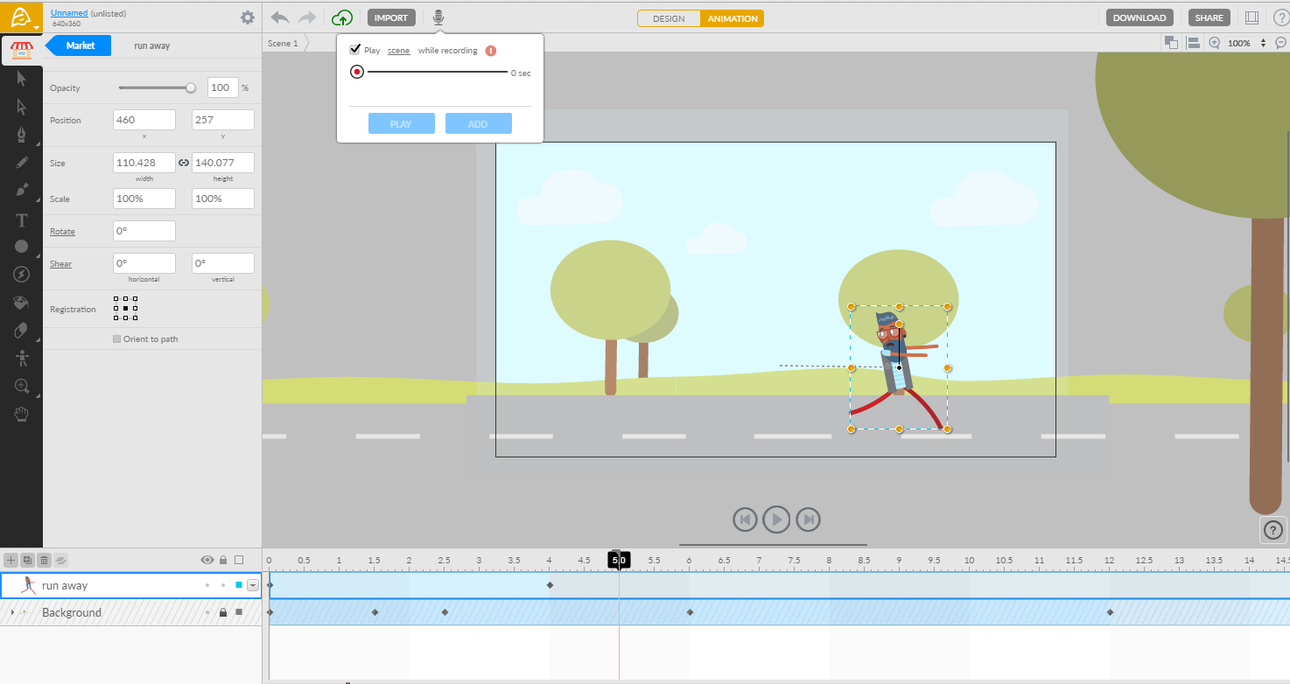Toggle outline mode for all layers
1290x684 pixels.
pyautogui.click(x=239, y=560)
